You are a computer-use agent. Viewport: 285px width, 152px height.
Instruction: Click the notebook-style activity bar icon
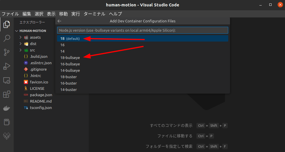7,122
